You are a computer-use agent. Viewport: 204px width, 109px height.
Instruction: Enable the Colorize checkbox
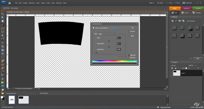tap(129, 55)
